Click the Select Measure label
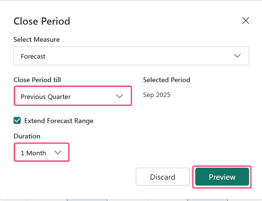The width and height of the screenshot is (262, 201). coord(36,40)
